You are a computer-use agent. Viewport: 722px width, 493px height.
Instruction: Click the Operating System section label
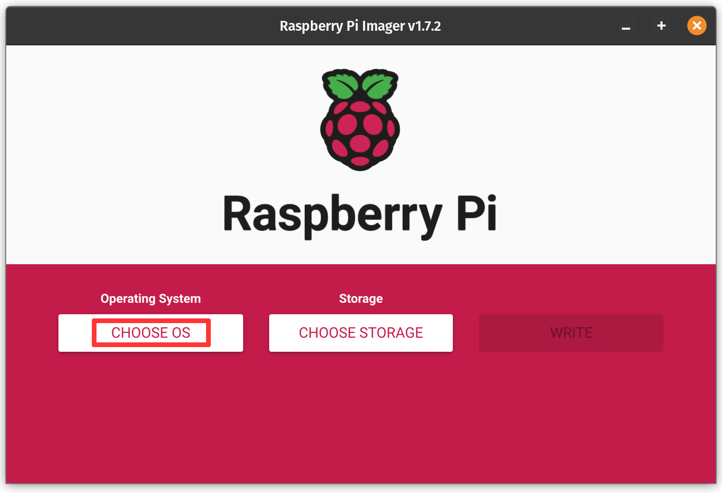click(150, 299)
